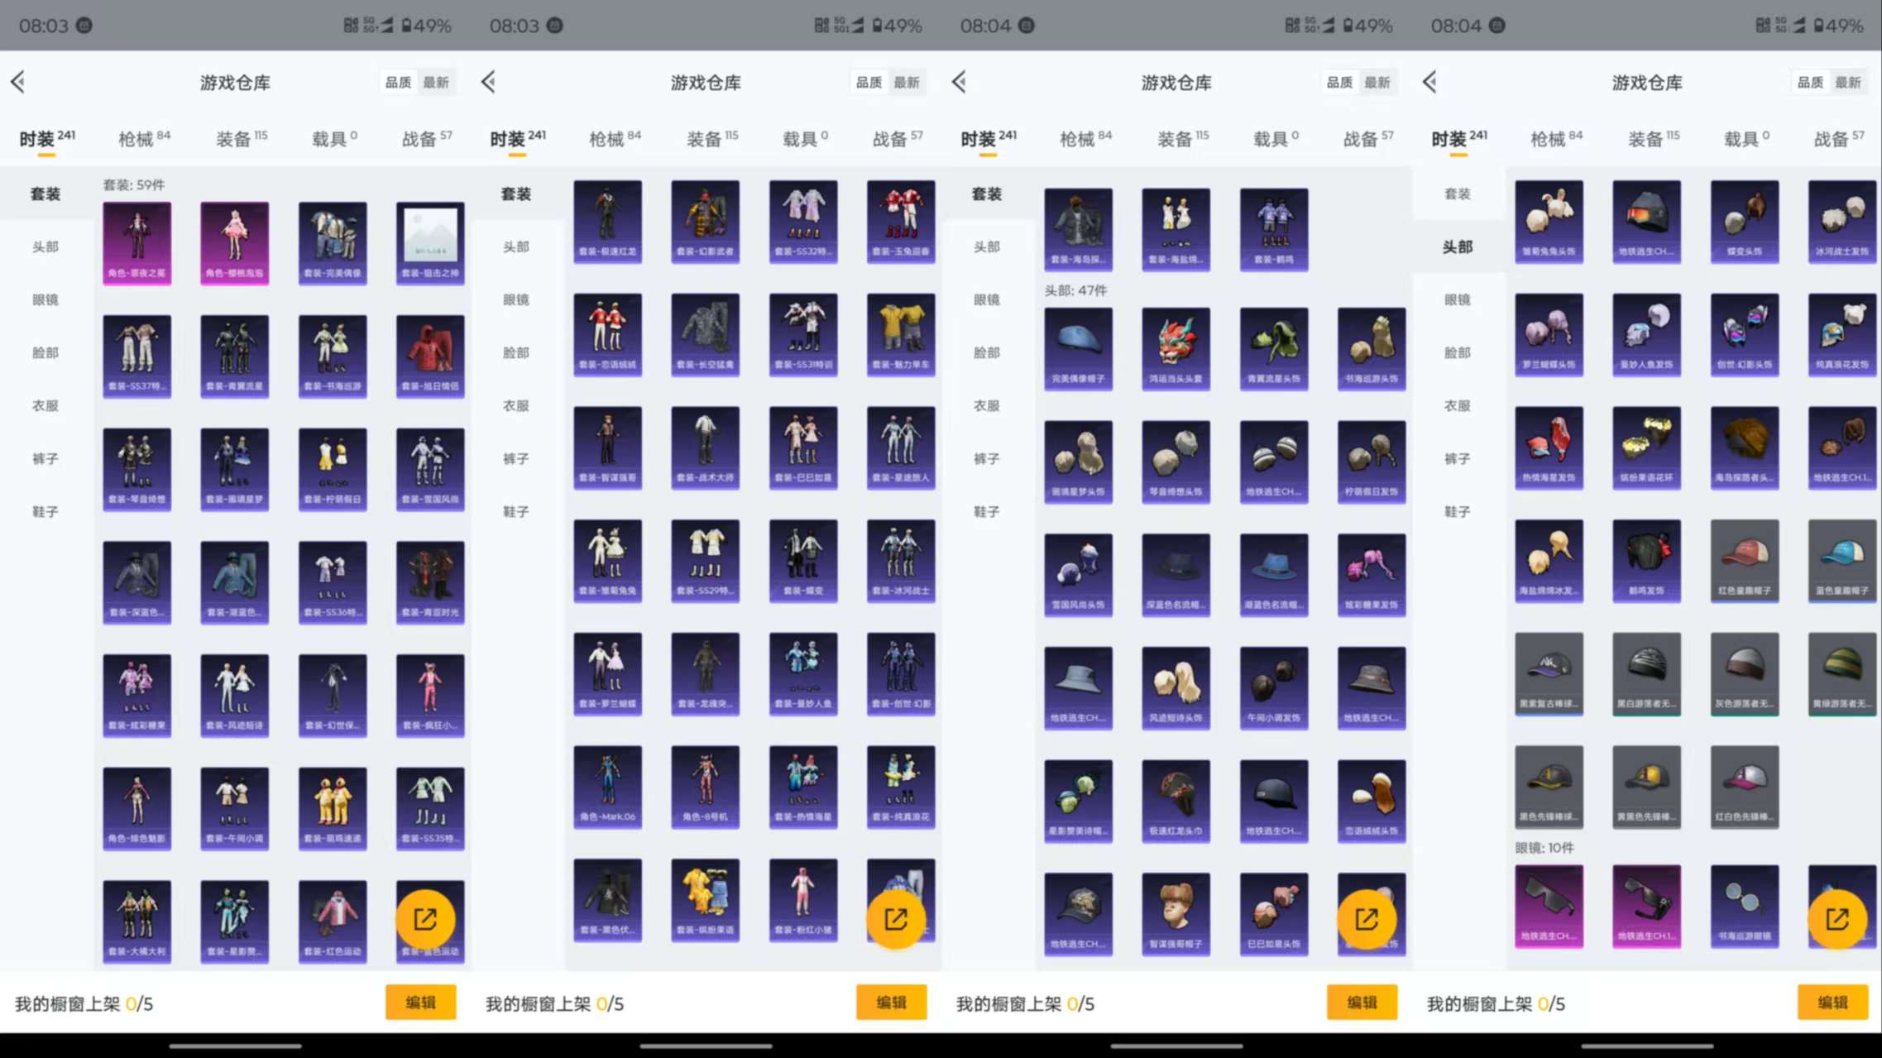Tap the gold 缤纷果语花环 wreath item
Viewport: 1882px width, 1058px height.
coord(1646,447)
